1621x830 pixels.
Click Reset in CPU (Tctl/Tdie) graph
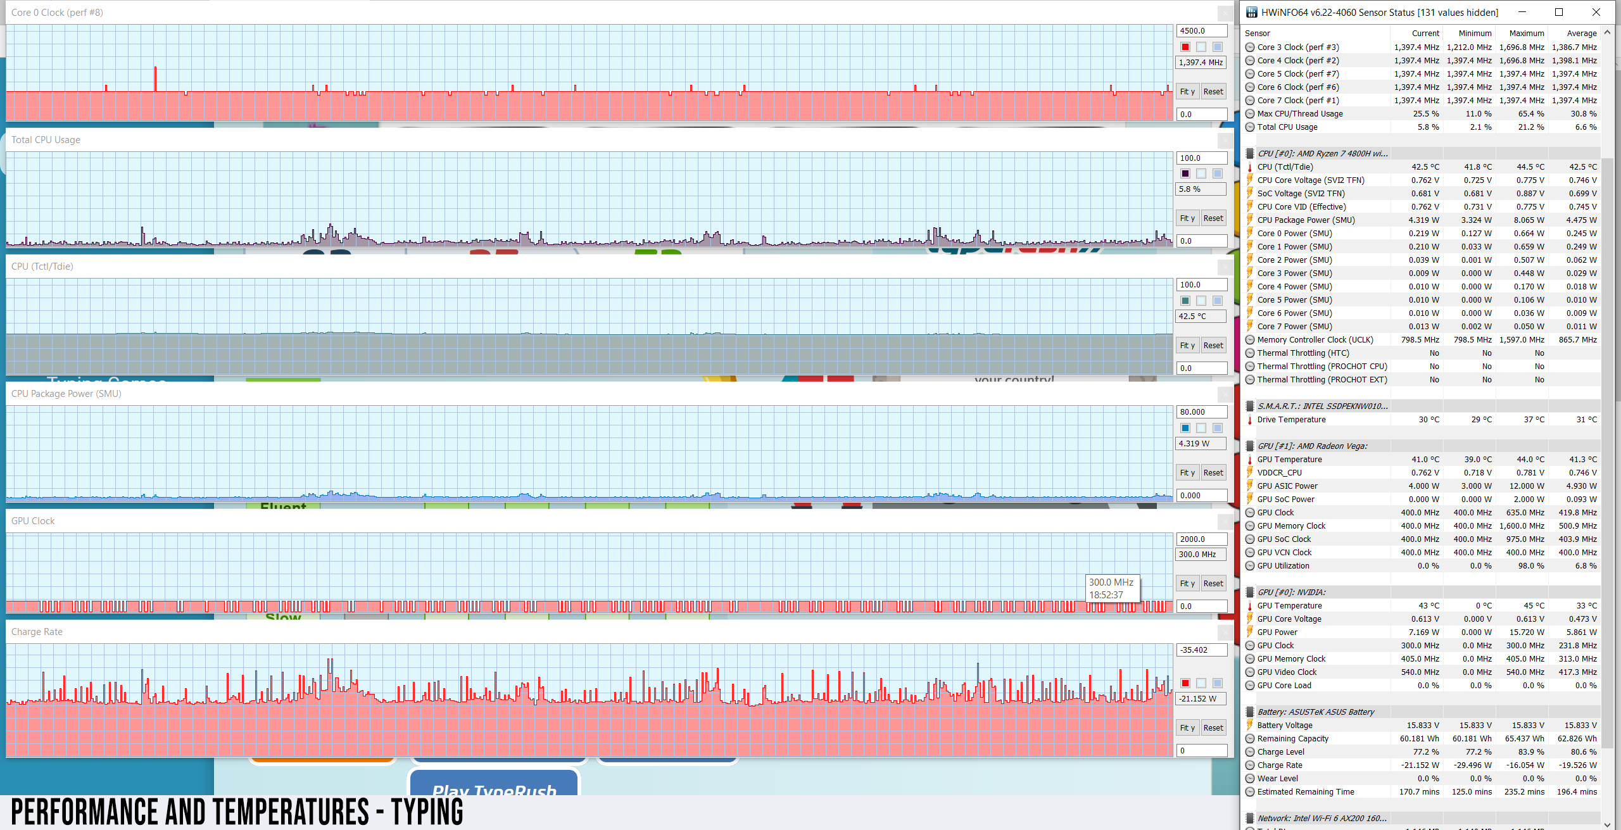tap(1213, 345)
